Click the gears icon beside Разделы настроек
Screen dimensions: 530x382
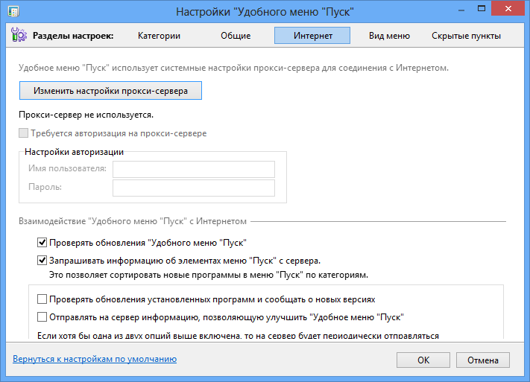coord(19,35)
